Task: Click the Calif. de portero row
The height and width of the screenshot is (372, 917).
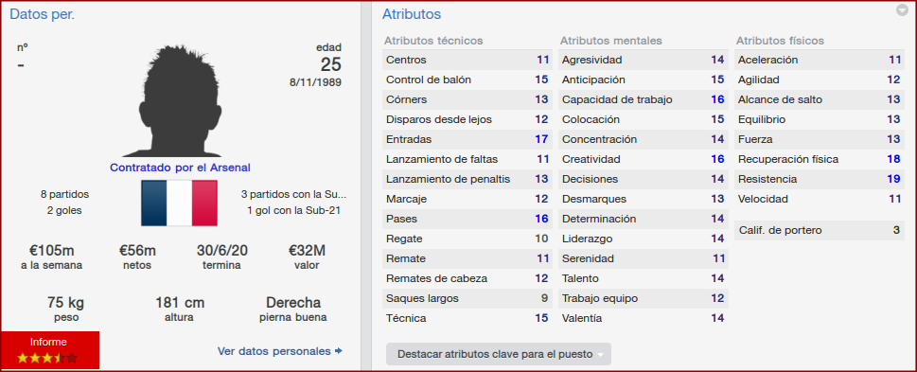Action: (820, 230)
